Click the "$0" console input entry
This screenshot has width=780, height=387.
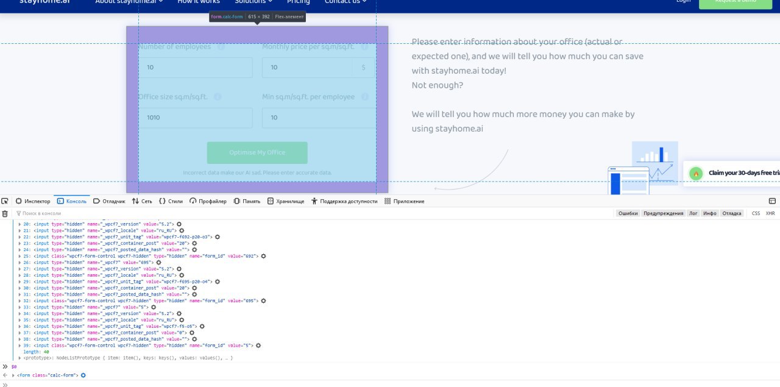14,367
